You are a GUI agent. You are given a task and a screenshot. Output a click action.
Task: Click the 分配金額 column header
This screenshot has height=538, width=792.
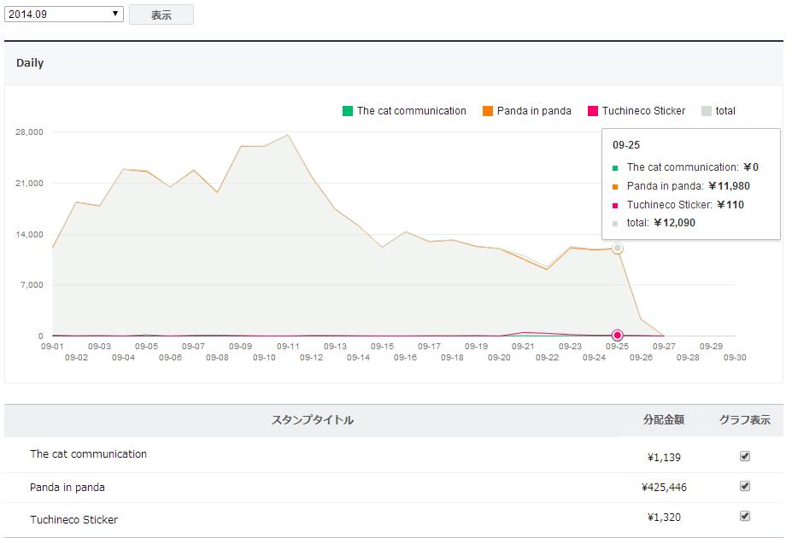pos(664,420)
